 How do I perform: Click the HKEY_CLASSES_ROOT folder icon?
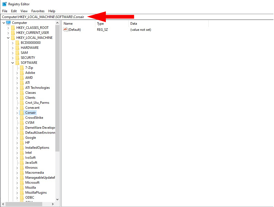coord(13,28)
